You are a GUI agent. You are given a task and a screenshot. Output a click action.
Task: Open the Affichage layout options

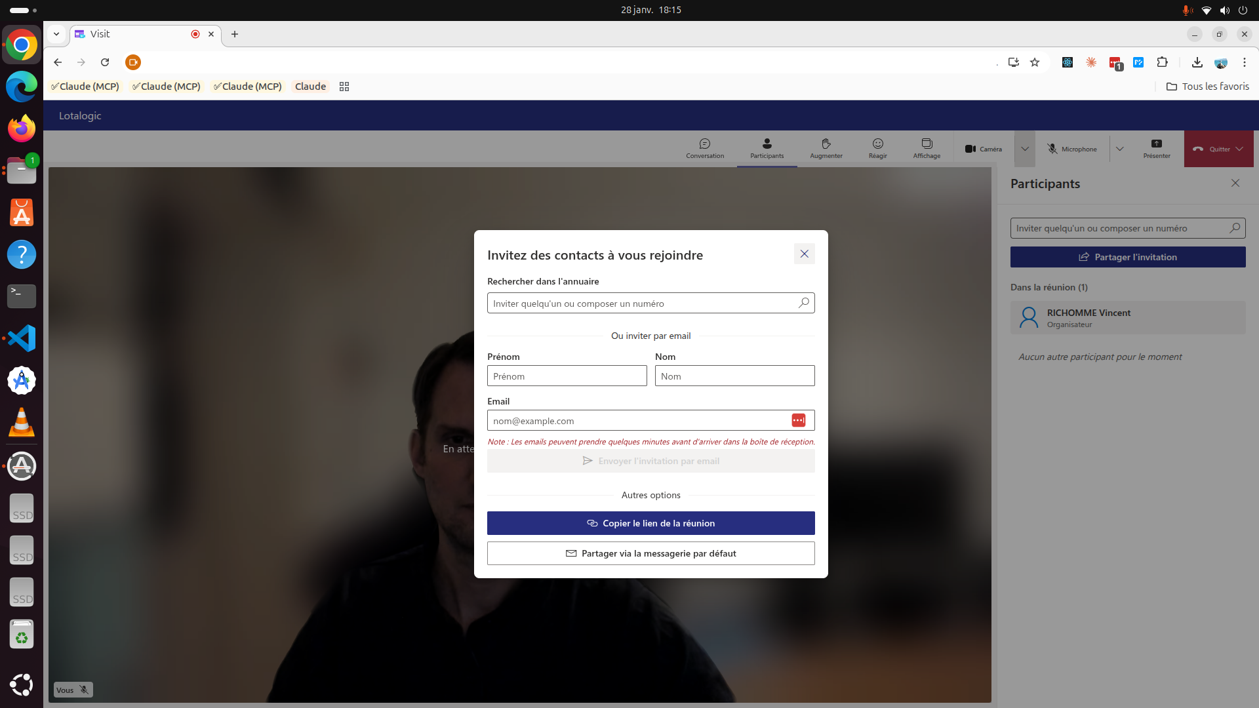coord(927,149)
